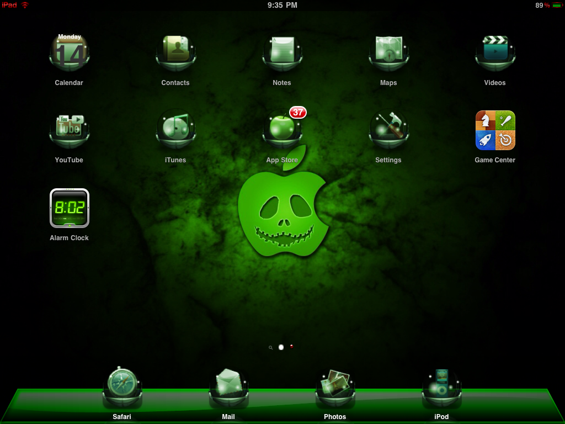Open the YouTube app icon
Image resolution: width=565 pixels, height=424 pixels.
coord(69,130)
